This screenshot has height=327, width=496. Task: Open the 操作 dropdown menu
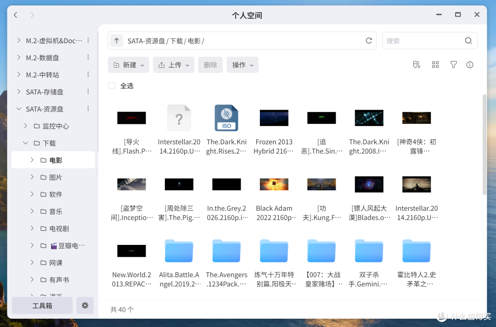[x=242, y=65]
